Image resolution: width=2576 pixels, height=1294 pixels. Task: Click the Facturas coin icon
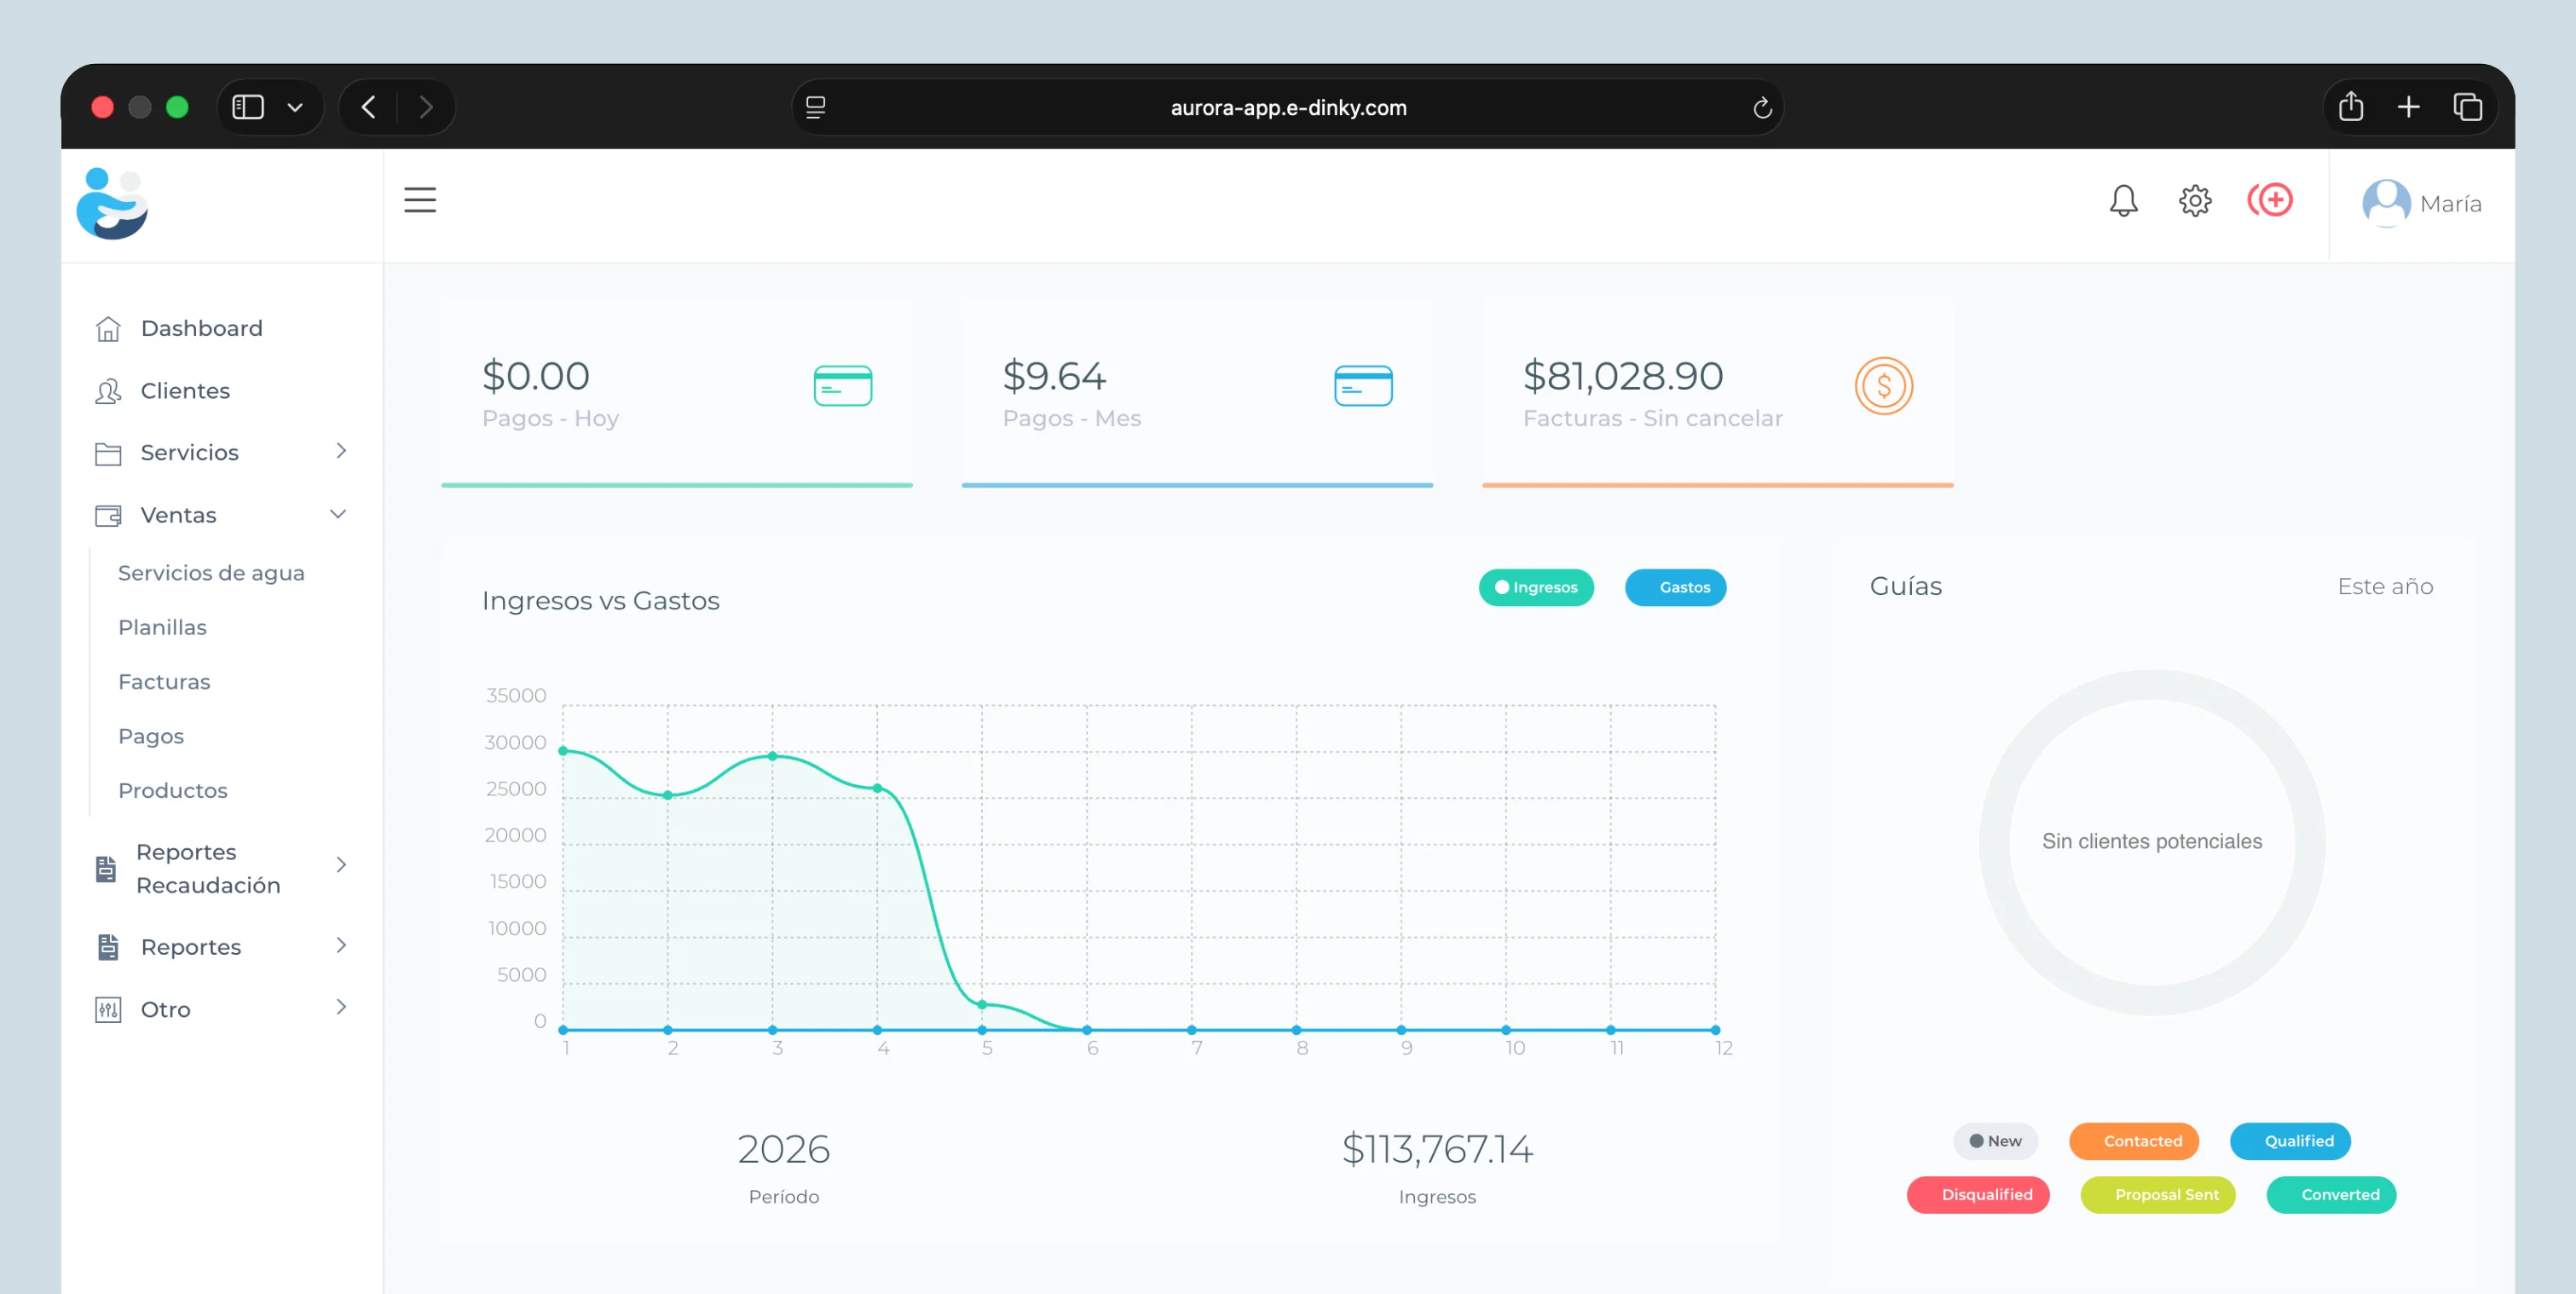1883,386
